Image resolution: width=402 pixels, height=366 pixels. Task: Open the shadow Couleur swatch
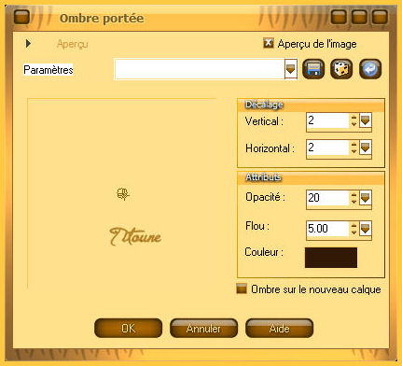click(331, 258)
